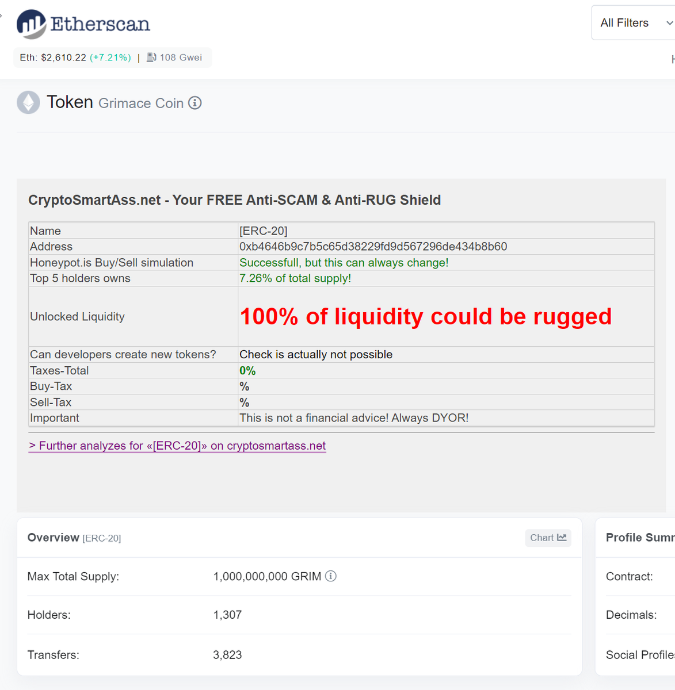675x690 pixels.
Task: Click the info icon next to GRIM supply
Action: pos(331,576)
